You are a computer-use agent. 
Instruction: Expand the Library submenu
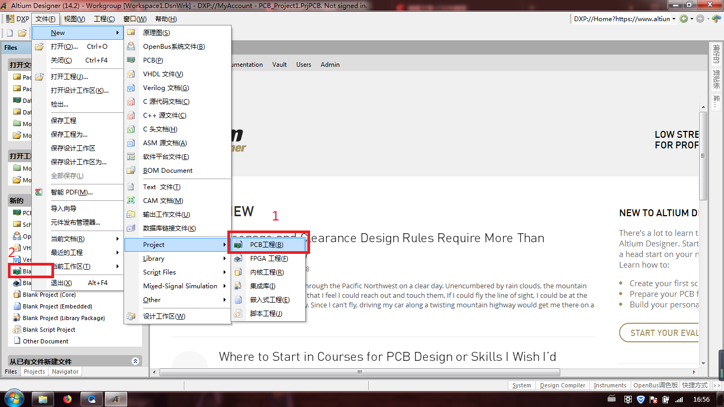tap(178, 259)
